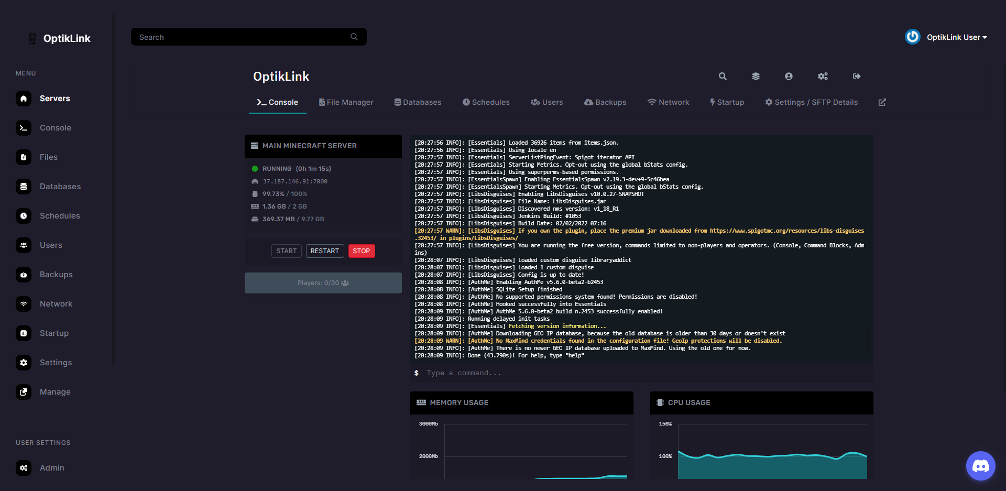1006x491 pixels.
Task: Open Settings in the sidebar menu
Action: 43,363
